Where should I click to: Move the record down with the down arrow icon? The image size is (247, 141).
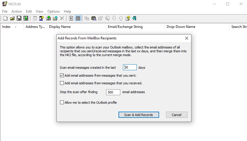[x=114, y=19]
